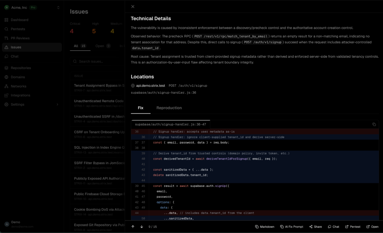Select the Fix tab
Viewport: 383px width, 233px height.
coord(141,108)
